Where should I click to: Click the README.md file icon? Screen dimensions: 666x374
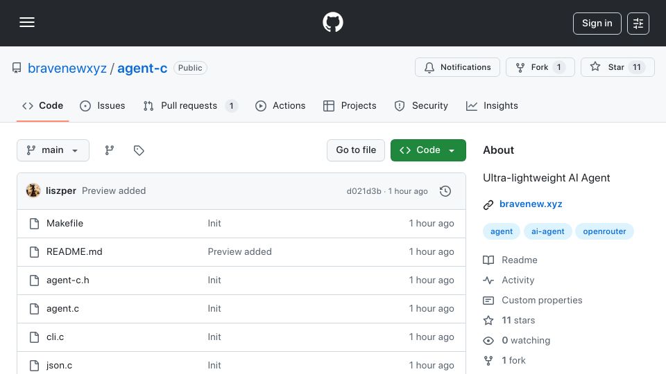point(35,252)
